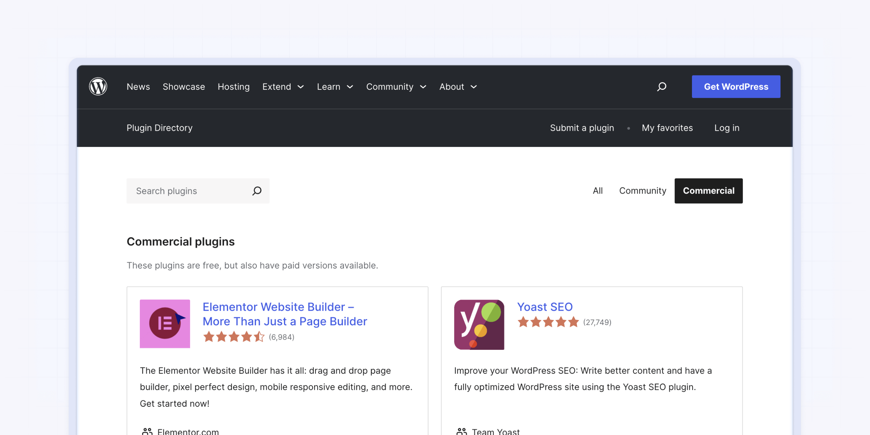
Task: Click the Elementor plugin description text
Action: tap(276, 387)
